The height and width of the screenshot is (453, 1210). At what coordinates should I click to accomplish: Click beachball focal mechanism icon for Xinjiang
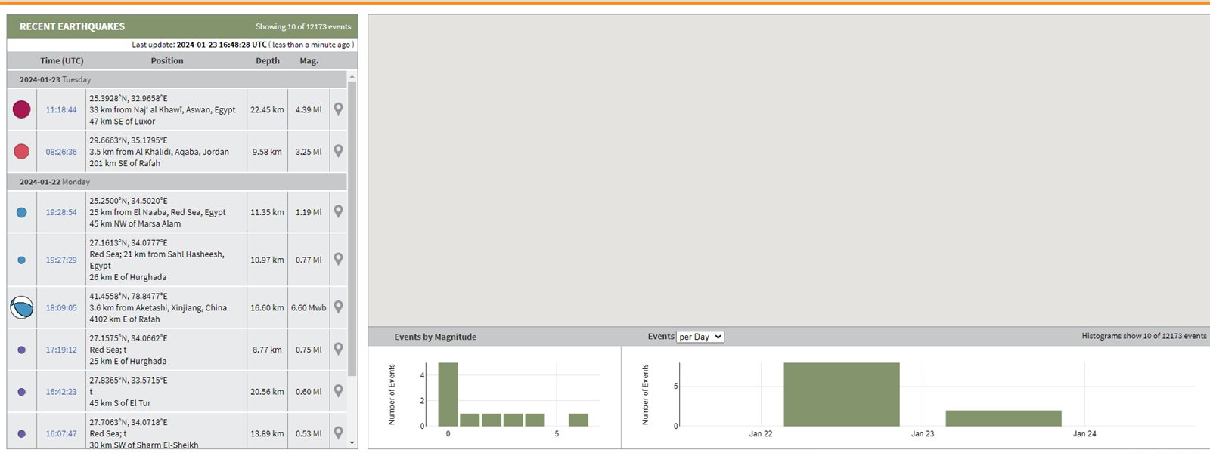(22, 307)
